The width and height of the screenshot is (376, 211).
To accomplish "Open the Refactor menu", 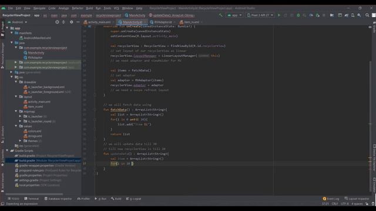I will (78, 8).
